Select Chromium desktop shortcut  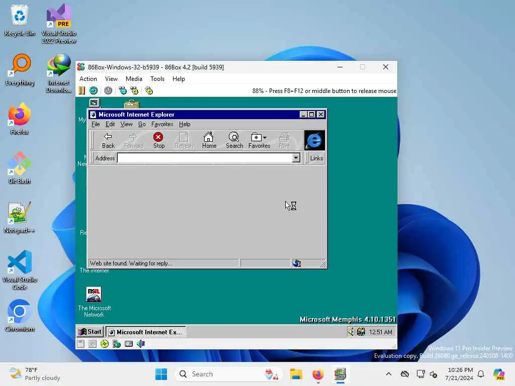[20, 316]
